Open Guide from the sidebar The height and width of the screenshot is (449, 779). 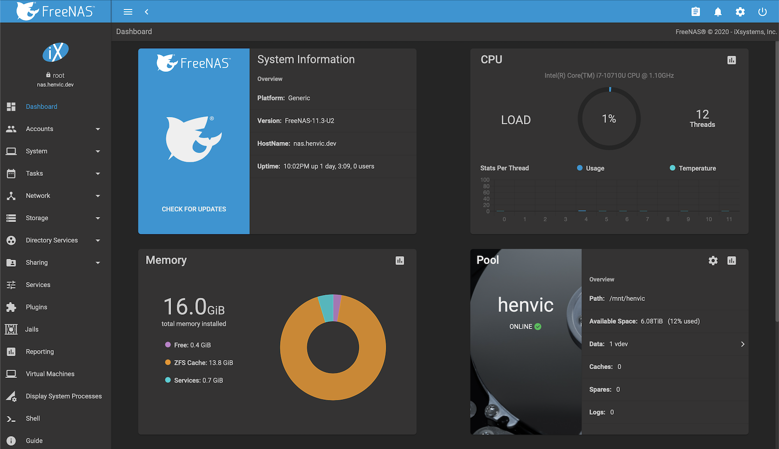pyautogui.click(x=56, y=441)
